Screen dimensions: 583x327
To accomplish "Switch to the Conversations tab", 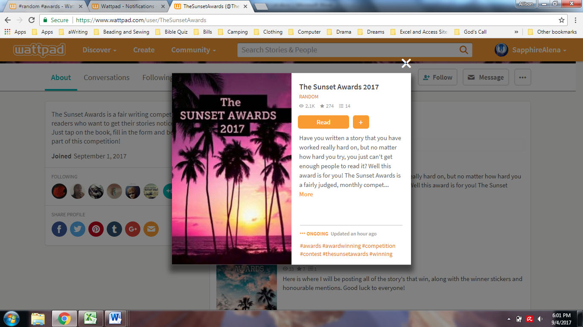I will [107, 77].
